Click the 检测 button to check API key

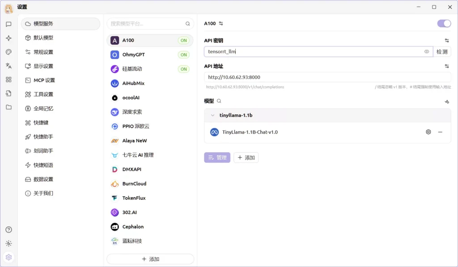(x=442, y=52)
